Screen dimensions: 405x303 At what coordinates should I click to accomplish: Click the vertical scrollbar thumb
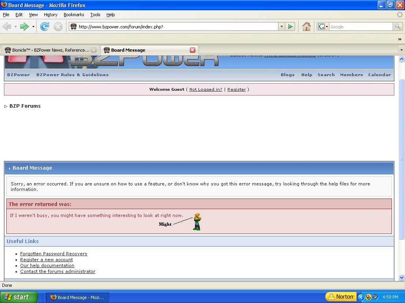(x=402, y=159)
